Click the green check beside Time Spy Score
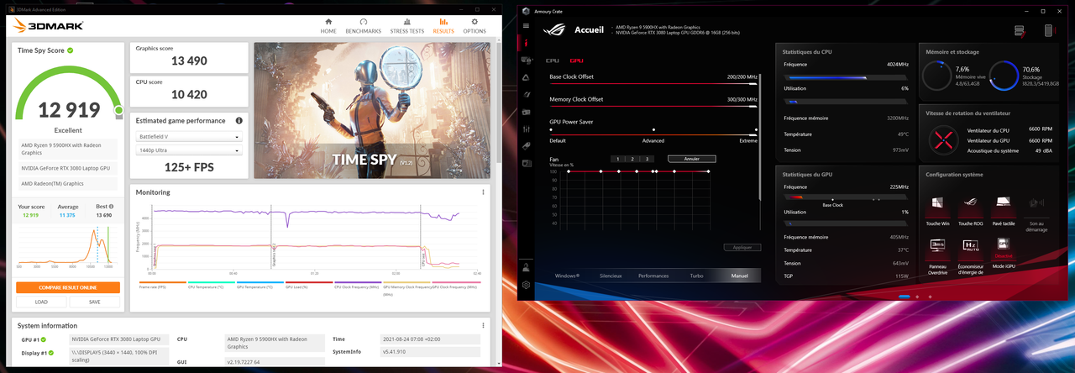 pyautogui.click(x=71, y=50)
